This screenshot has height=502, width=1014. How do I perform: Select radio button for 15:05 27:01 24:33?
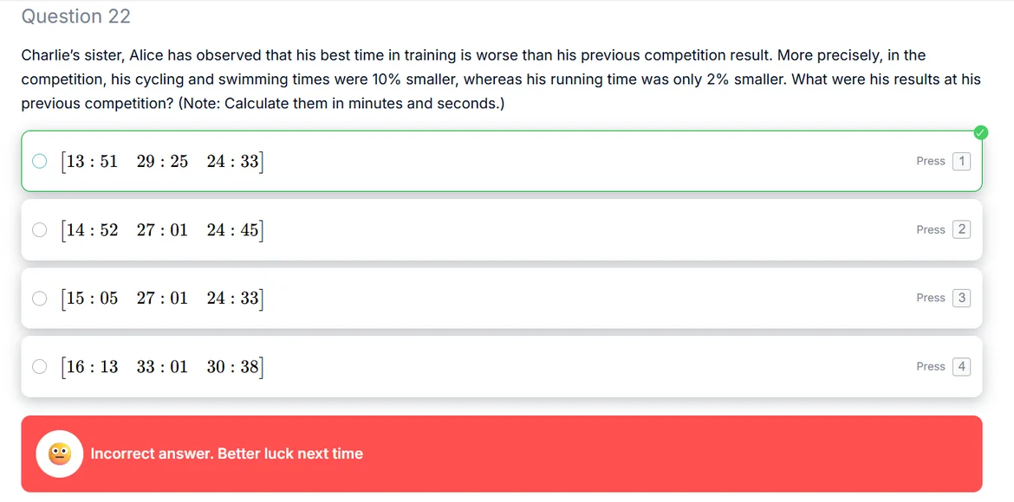click(39, 298)
